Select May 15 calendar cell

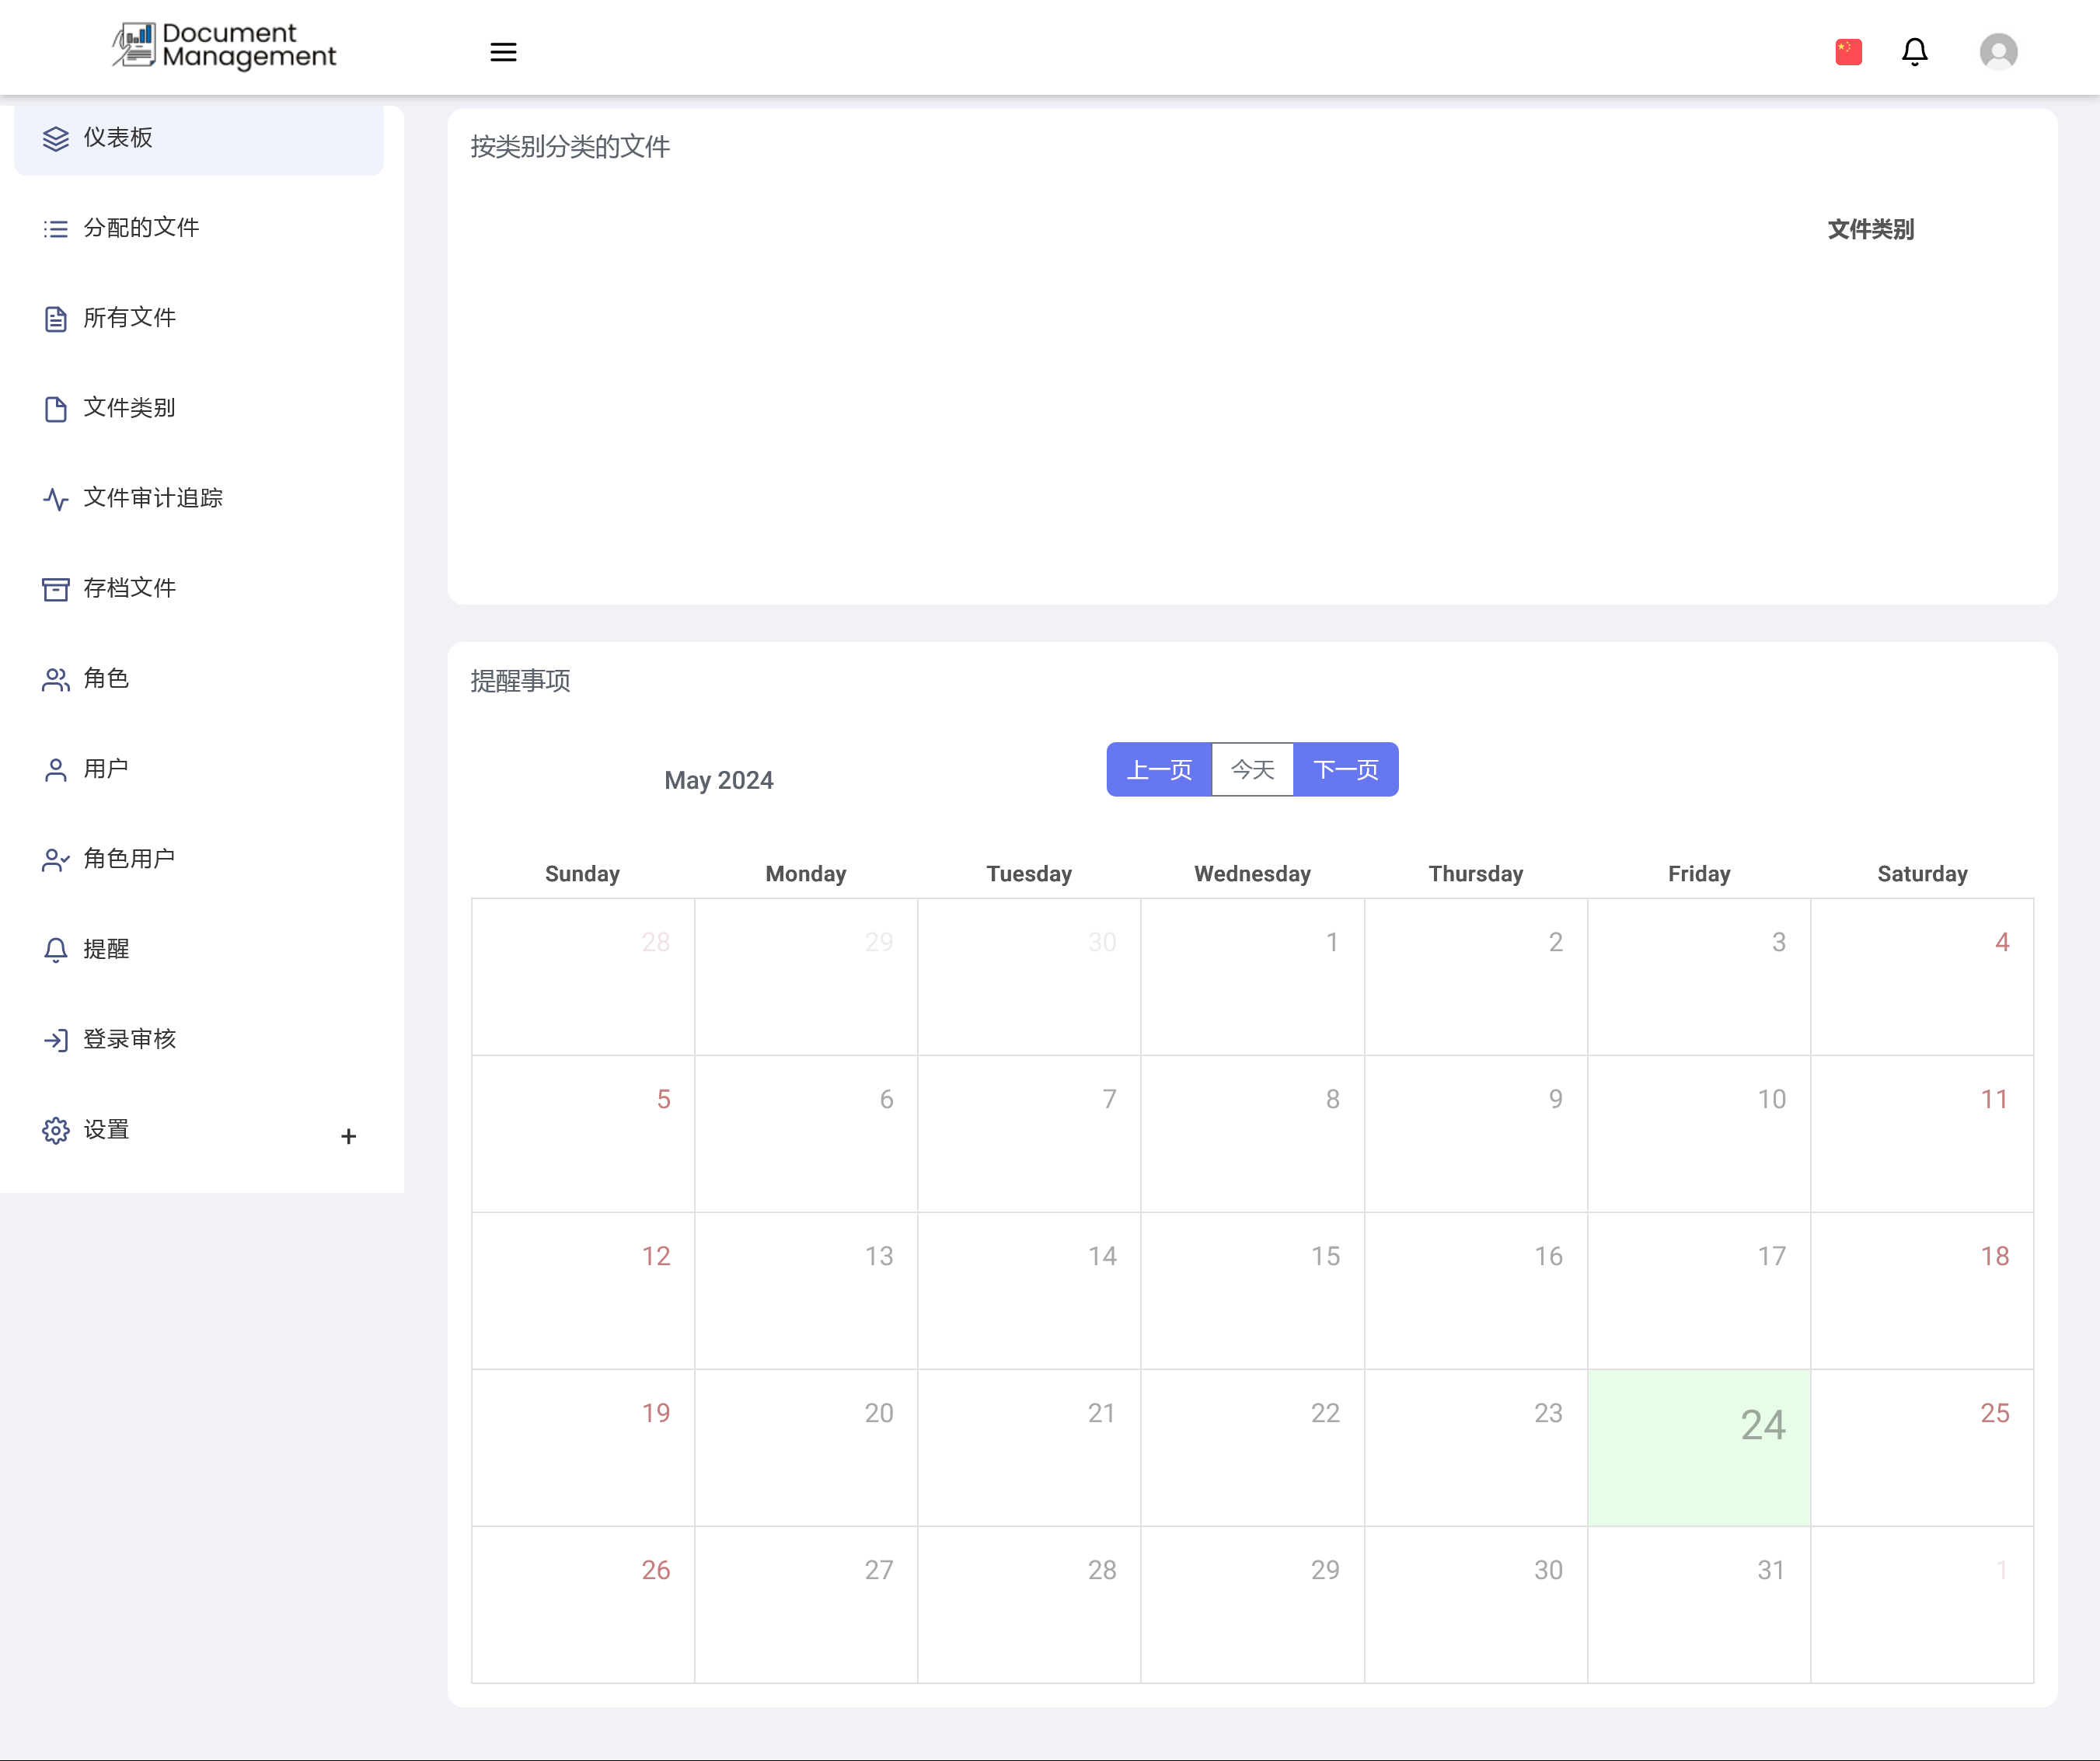(1252, 1290)
